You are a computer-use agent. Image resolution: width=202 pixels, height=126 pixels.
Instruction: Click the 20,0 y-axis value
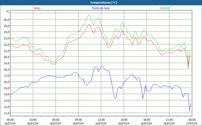(7, 57)
